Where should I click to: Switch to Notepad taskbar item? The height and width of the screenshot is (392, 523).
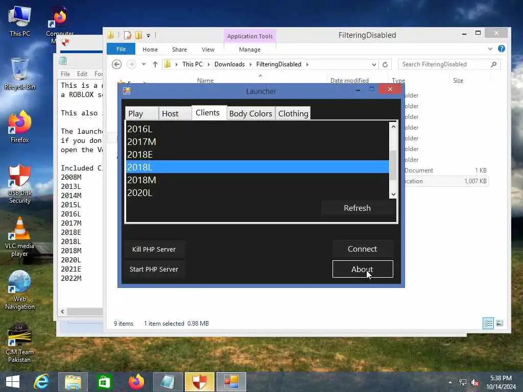[168, 382]
